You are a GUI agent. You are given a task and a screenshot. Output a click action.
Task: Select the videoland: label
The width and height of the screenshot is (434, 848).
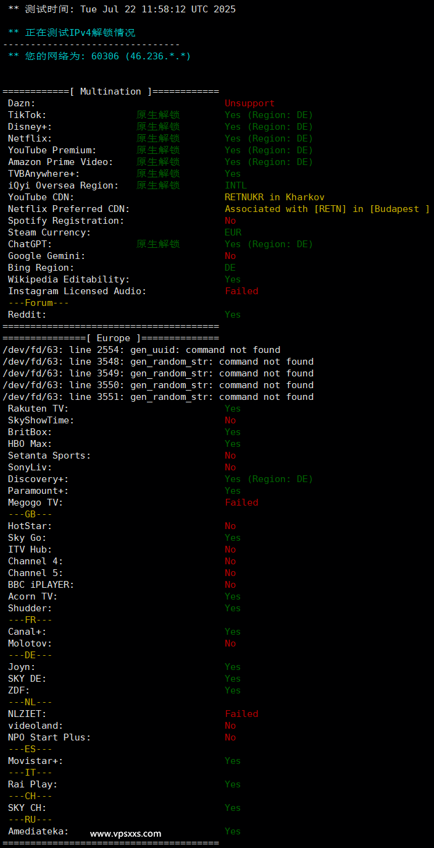(36, 726)
